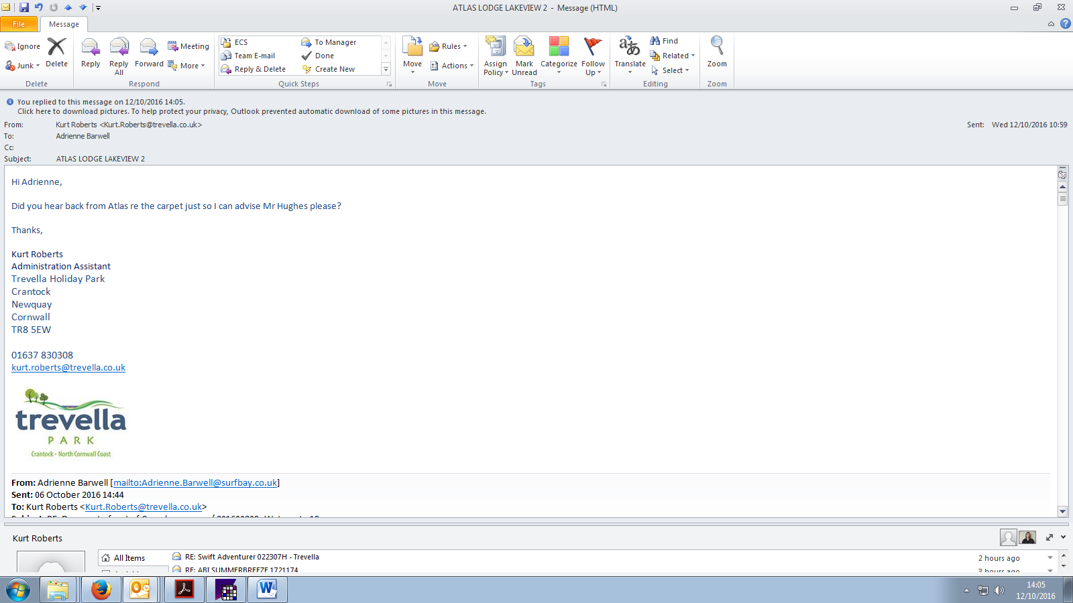The image size is (1073, 603).
Task: Open the Customize Quick Access Toolbar menu
Action: tap(98, 8)
